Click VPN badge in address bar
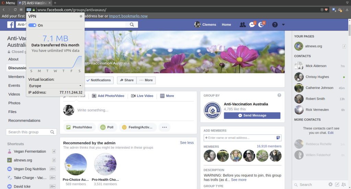This screenshot has width=351, height=189. point(29,10)
